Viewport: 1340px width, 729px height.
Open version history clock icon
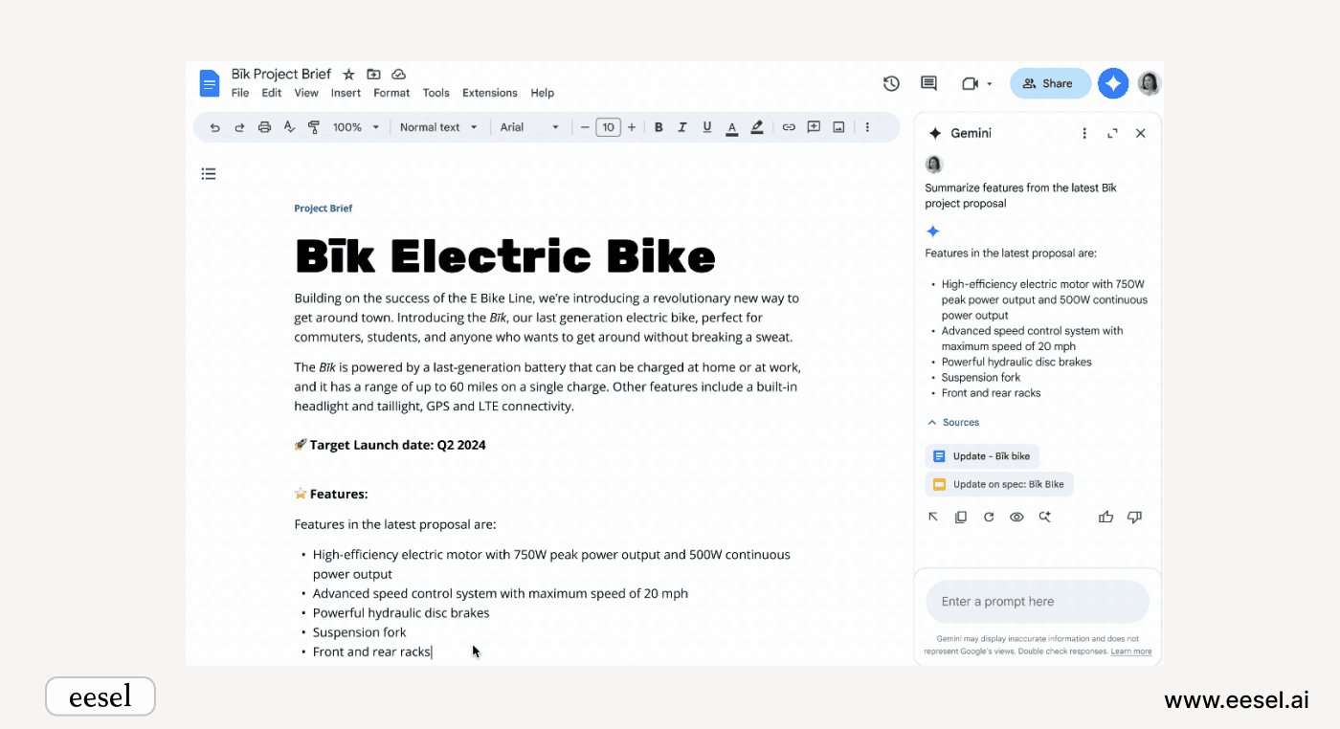tap(891, 83)
